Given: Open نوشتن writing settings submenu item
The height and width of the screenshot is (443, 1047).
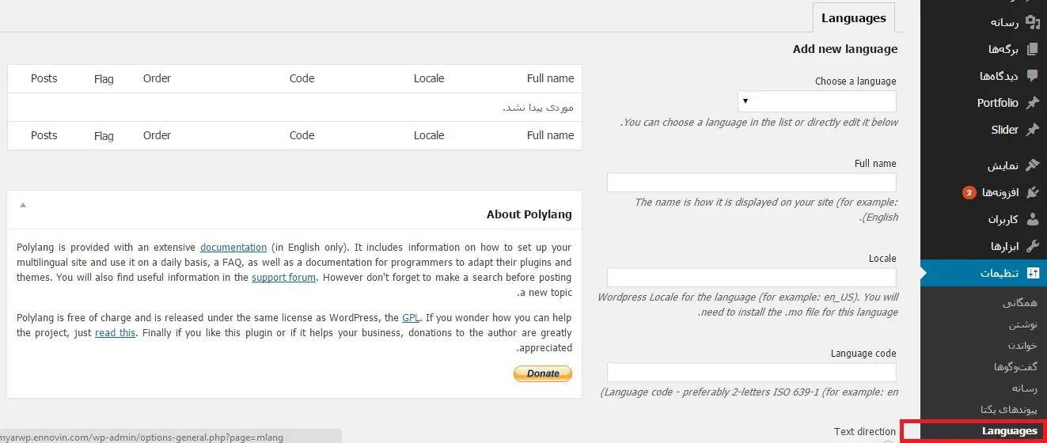Looking at the screenshot, I should click(x=1022, y=325).
